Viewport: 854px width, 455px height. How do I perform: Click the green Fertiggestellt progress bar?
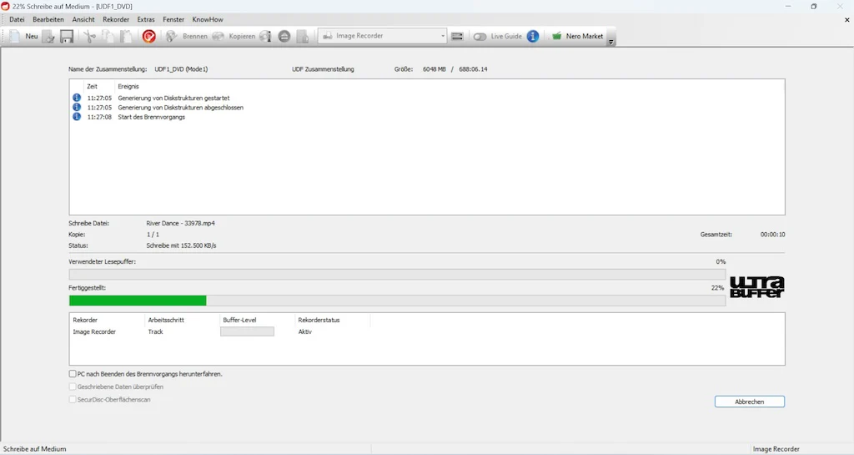(138, 301)
